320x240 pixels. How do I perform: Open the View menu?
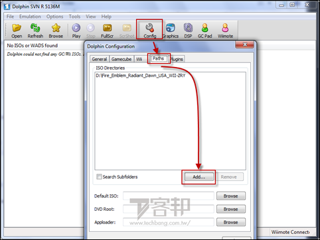point(91,17)
